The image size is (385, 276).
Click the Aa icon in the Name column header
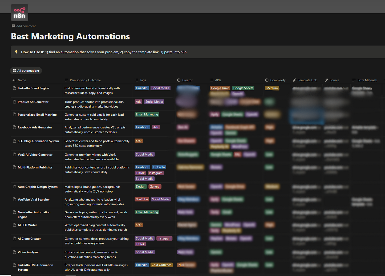[x=14, y=80]
